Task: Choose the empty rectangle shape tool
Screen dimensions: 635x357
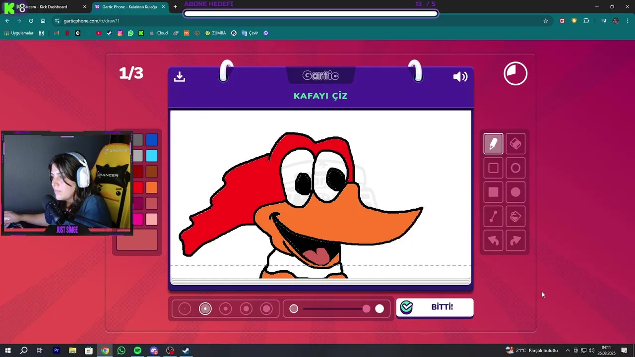Action: tap(493, 168)
